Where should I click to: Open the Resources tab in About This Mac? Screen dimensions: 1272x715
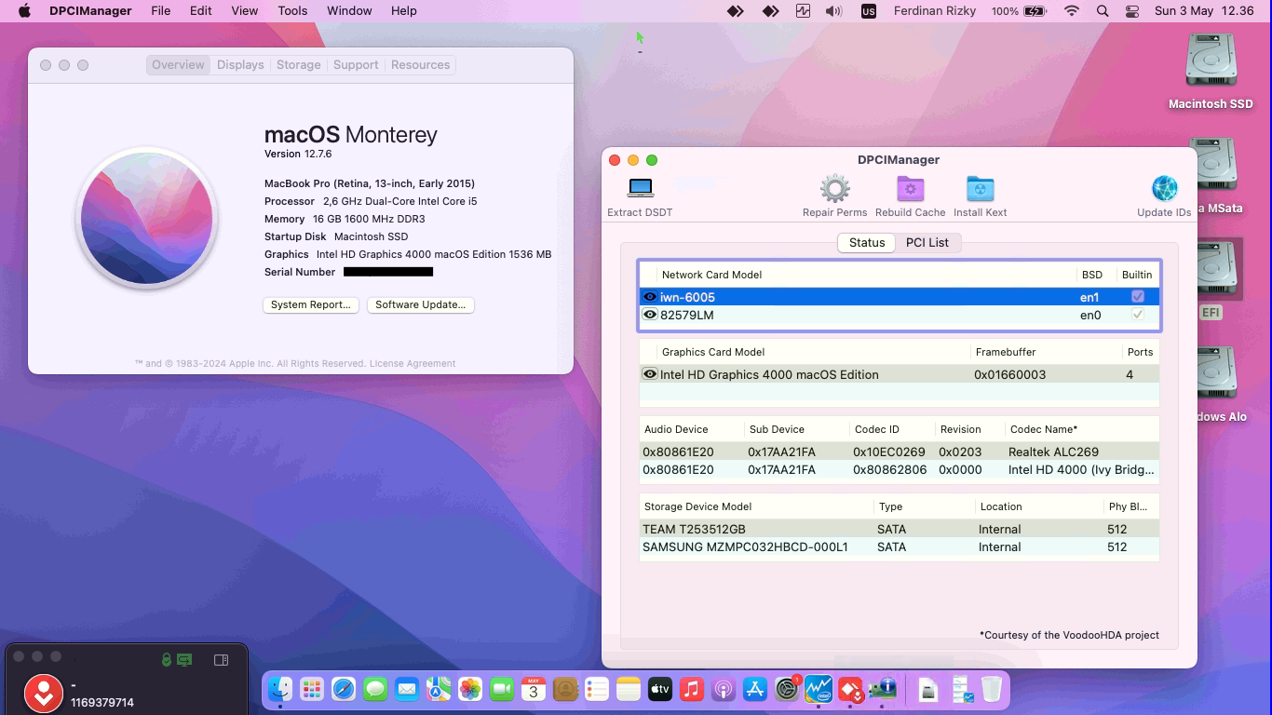(420, 65)
